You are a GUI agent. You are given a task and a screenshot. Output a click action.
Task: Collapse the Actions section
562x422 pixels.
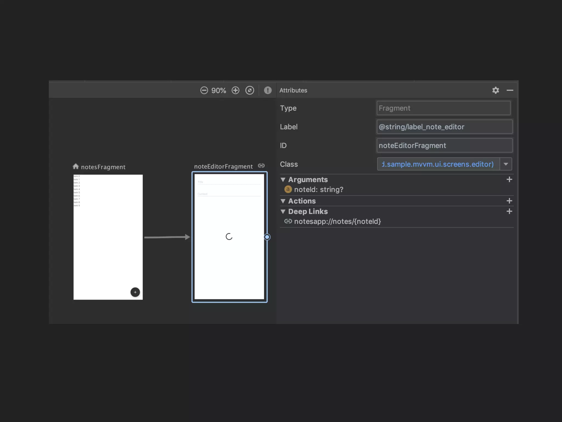click(x=283, y=201)
